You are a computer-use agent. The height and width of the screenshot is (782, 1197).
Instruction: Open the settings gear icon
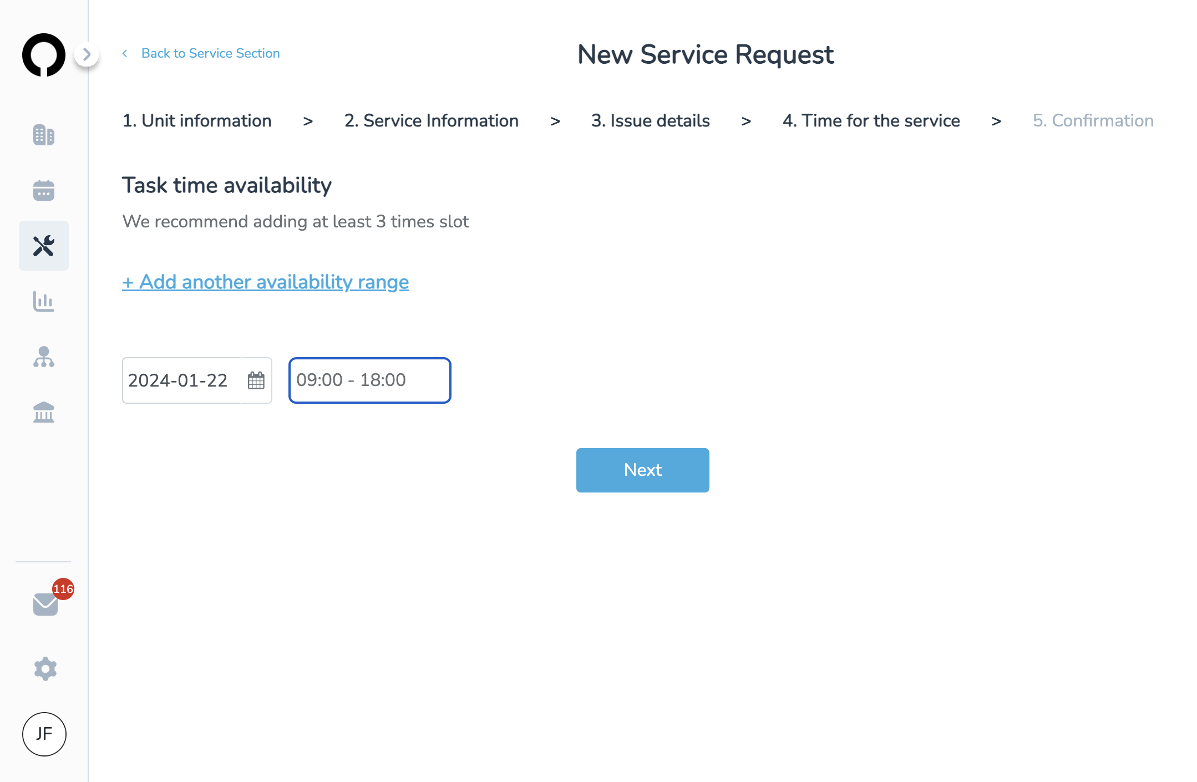point(45,669)
